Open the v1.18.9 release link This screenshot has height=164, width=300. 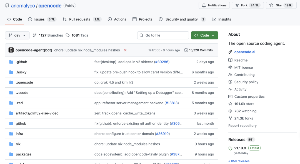240,148
